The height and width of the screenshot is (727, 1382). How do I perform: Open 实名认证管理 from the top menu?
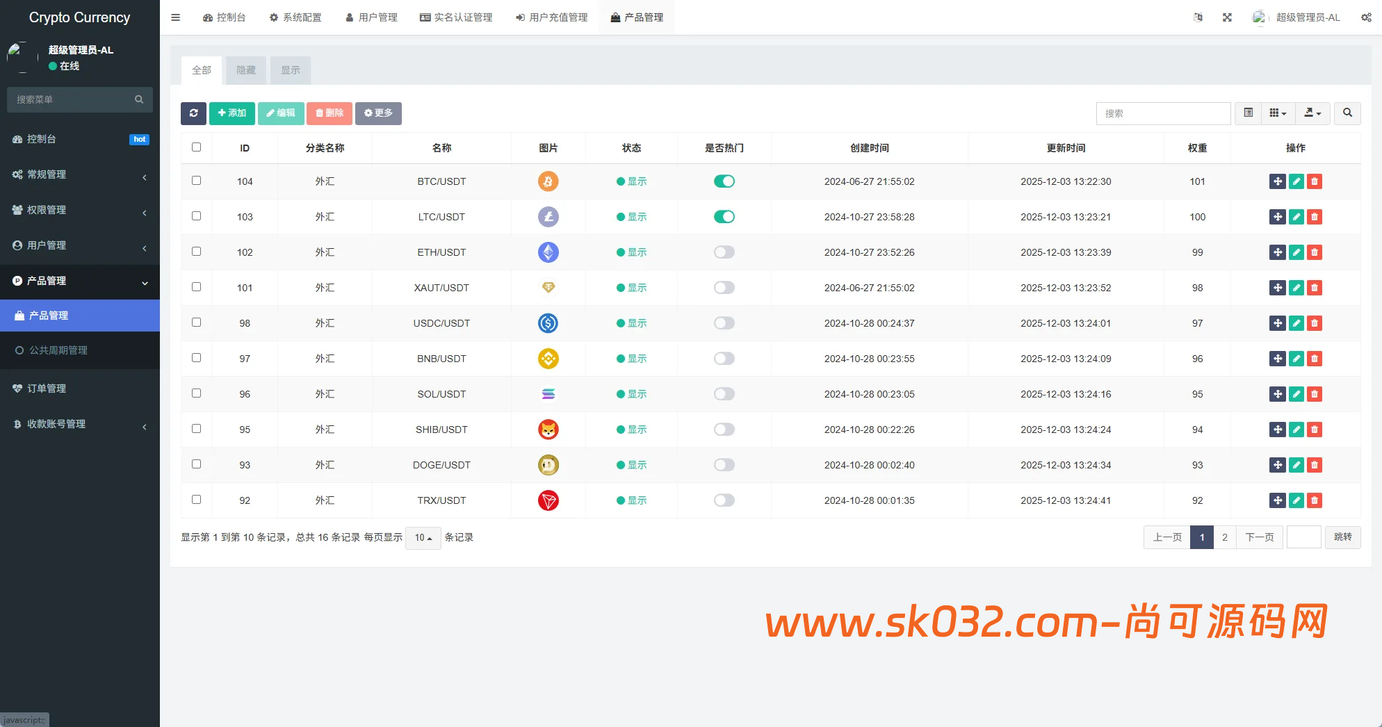pos(456,17)
